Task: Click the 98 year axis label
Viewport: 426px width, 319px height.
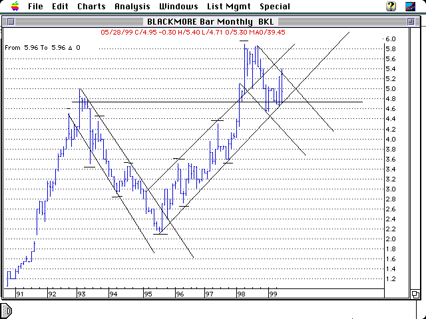Action: point(241,294)
